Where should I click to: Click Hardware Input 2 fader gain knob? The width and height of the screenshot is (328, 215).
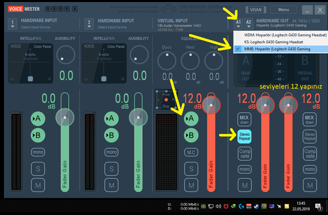tap(138, 118)
